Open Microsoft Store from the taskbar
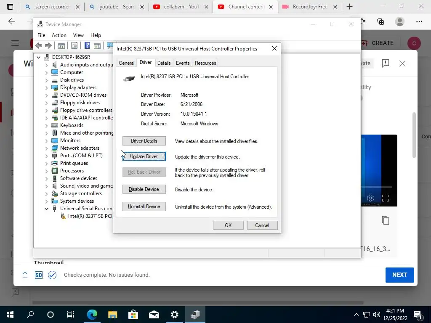The height and width of the screenshot is (323, 431). (133, 315)
